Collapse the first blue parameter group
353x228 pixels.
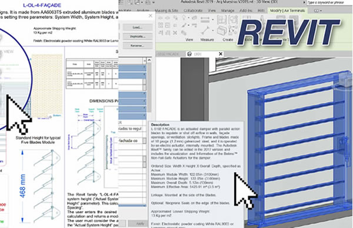[x=144, y=68]
